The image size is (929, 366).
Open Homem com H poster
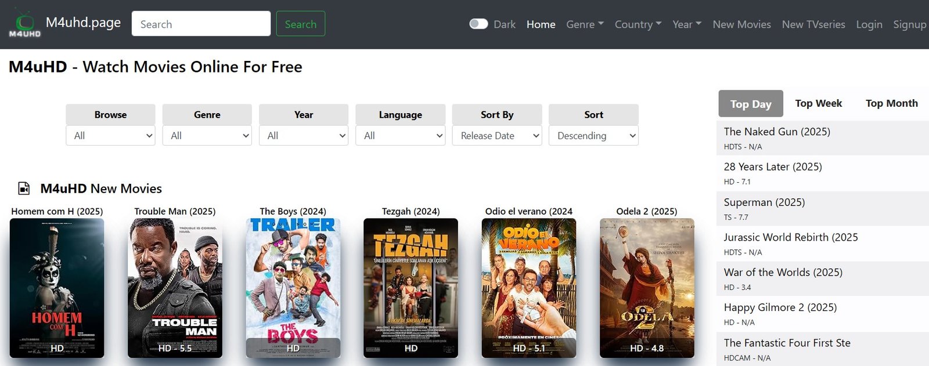(x=57, y=288)
